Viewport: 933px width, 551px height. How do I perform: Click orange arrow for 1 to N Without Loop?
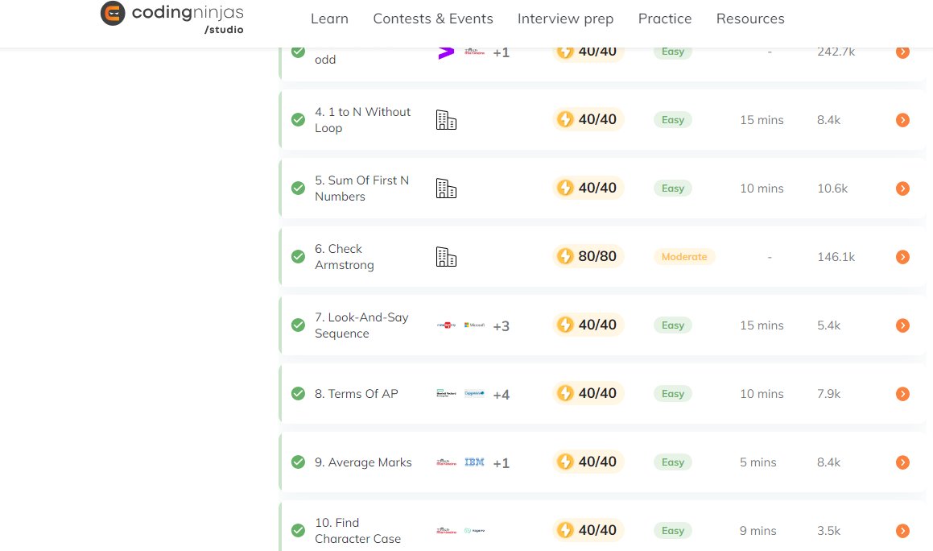click(902, 120)
